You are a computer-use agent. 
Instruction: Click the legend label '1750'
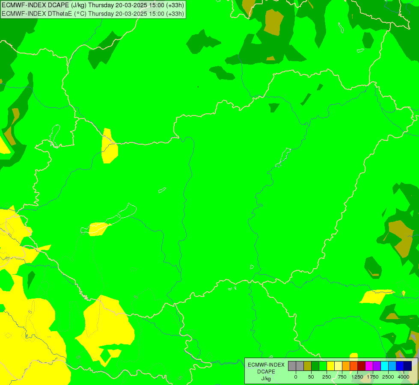373,377
